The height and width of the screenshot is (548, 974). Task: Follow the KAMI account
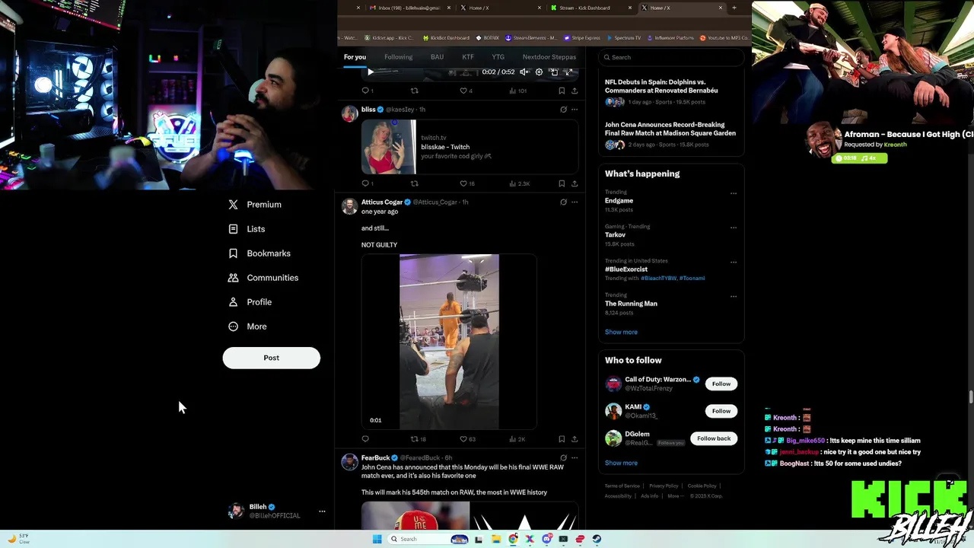721,411
